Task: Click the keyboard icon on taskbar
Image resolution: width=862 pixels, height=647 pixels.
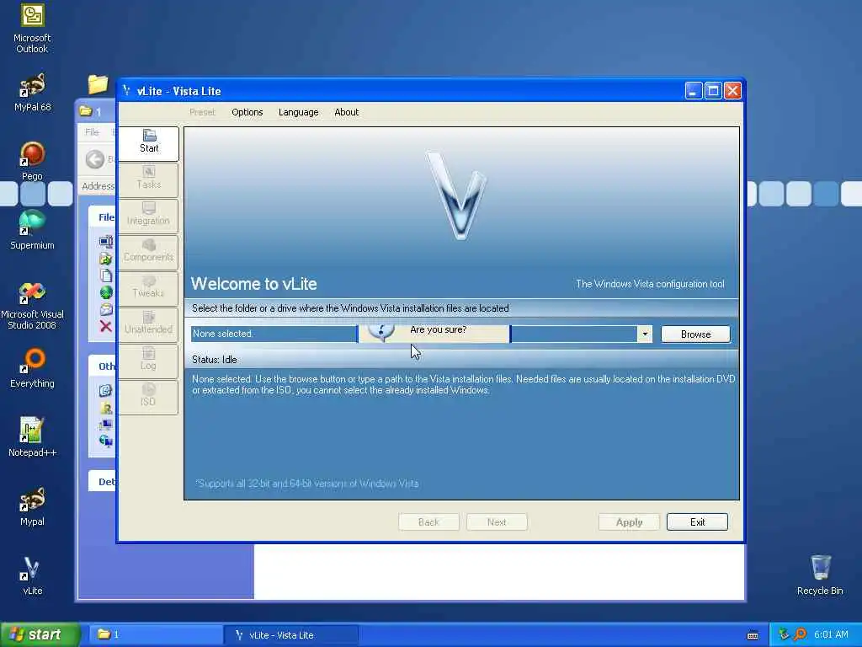Action: pos(753,635)
